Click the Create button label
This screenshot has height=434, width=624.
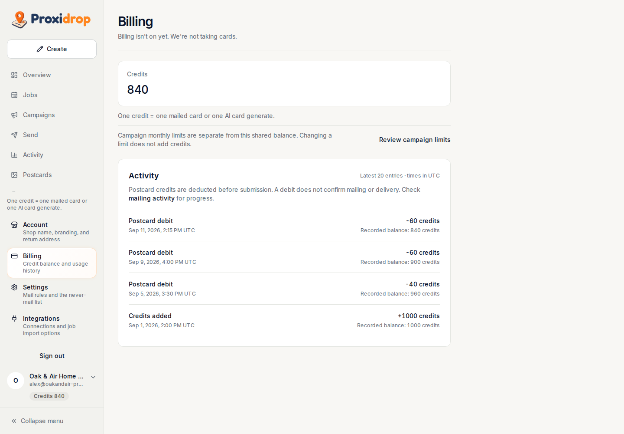(57, 49)
